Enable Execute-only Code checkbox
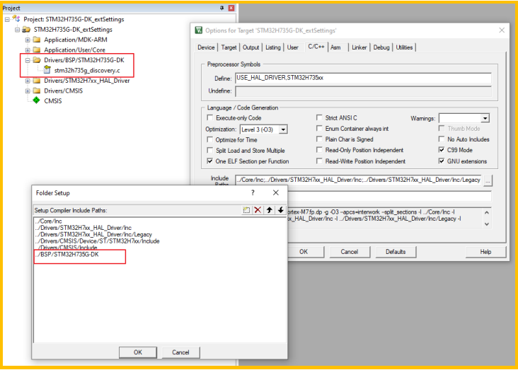The image size is (518, 370). pyautogui.click(x=209, y=117)
